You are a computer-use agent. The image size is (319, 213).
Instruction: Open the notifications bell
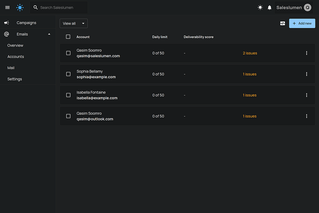[269, 7]
